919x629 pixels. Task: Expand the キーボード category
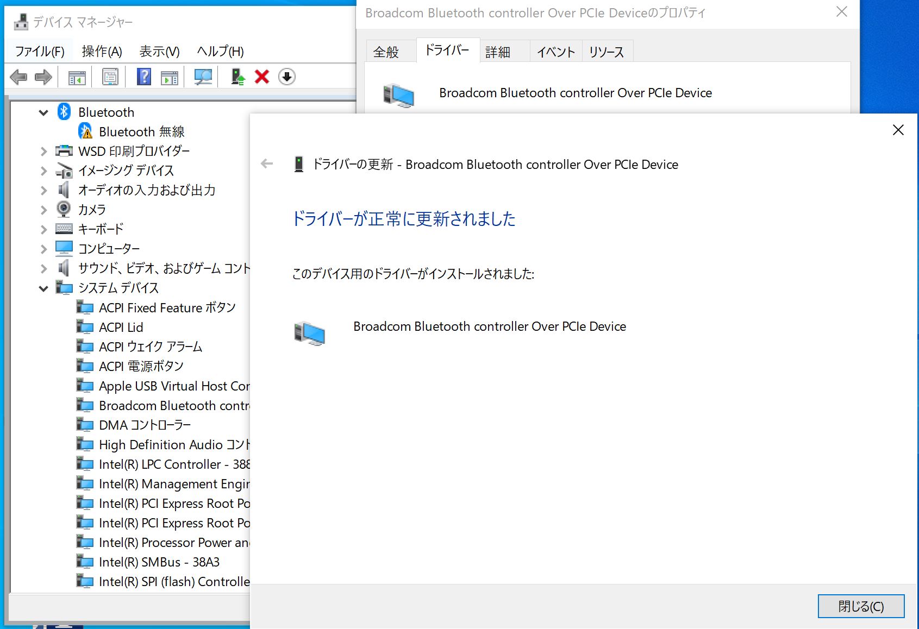point(43,229)
